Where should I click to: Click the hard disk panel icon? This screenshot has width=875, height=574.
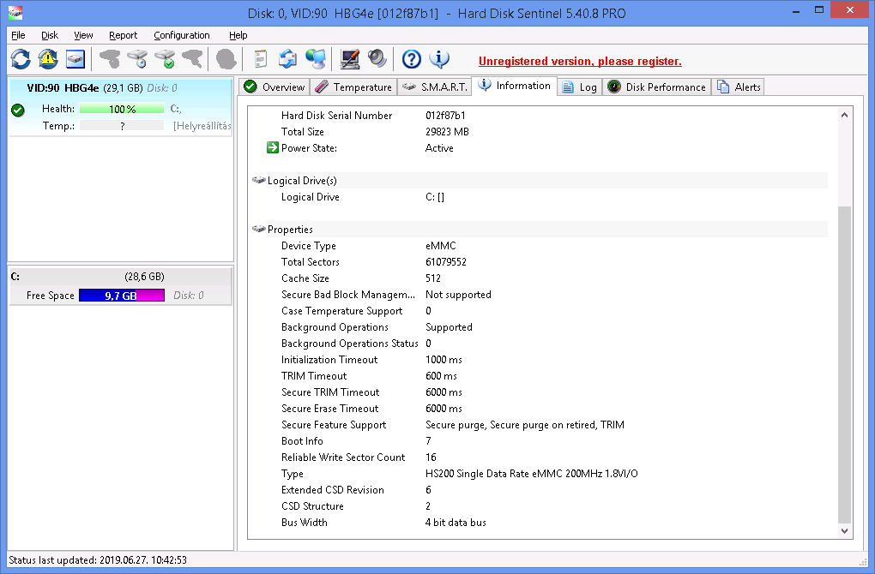click(x=75, y=59)
